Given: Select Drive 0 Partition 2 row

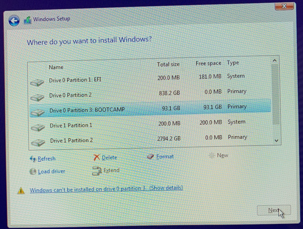Looking at the screenshot, I should point(150,94).
